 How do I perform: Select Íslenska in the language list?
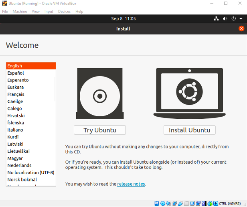(x=31, y=123)
